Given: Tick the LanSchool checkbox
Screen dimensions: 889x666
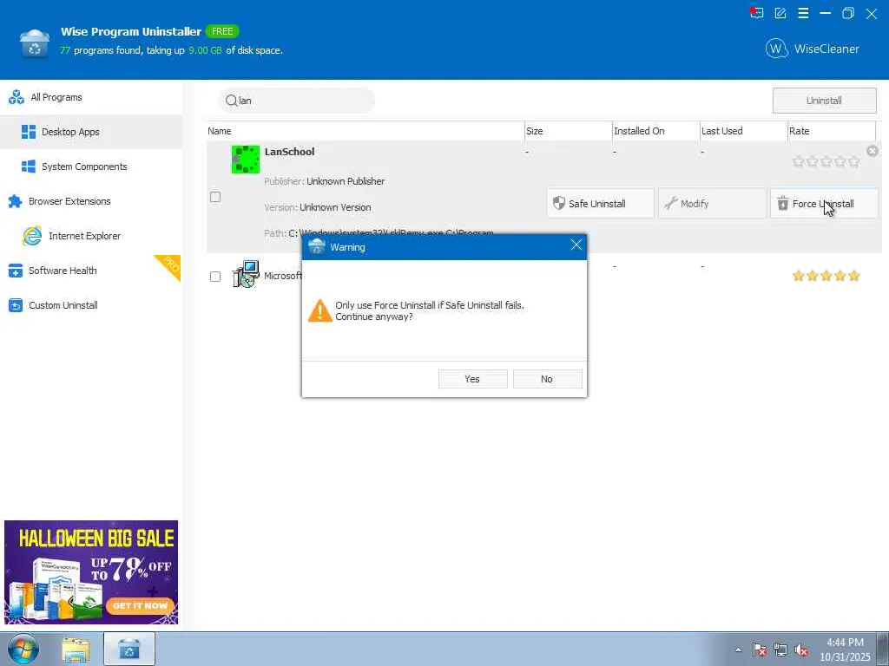Looking at the screenshot, I should click(x=215, y=197).
